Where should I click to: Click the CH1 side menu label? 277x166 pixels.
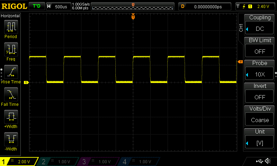click(241, 28)
